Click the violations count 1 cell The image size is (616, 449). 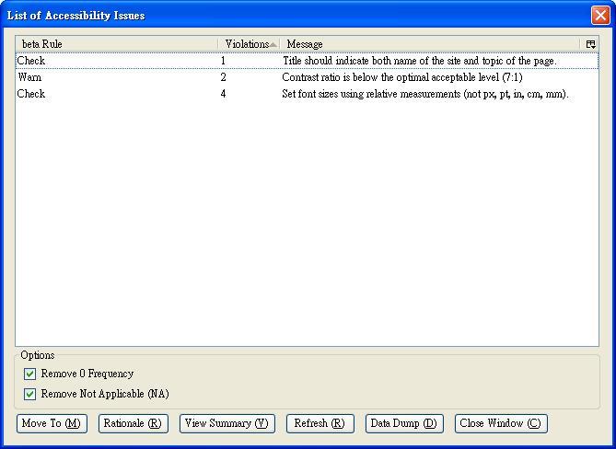[223, 61]
